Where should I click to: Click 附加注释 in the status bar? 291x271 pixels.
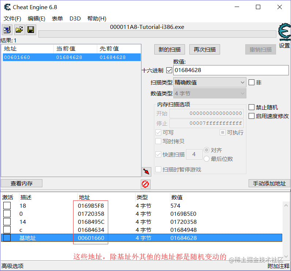pos(278,266)
